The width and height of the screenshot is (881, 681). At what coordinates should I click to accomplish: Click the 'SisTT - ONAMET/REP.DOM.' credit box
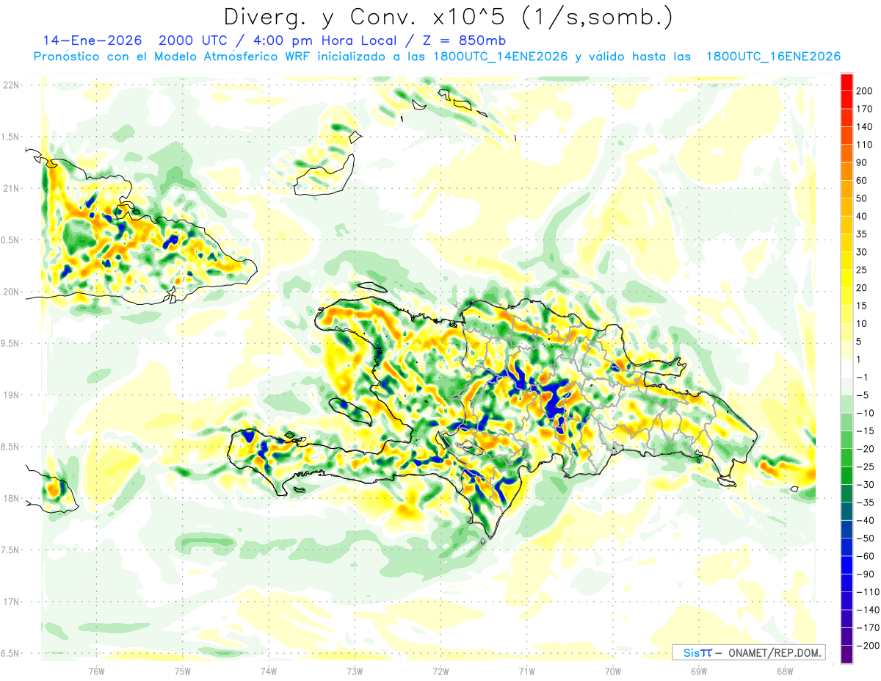pyautogui.click(x=748, y=652)
